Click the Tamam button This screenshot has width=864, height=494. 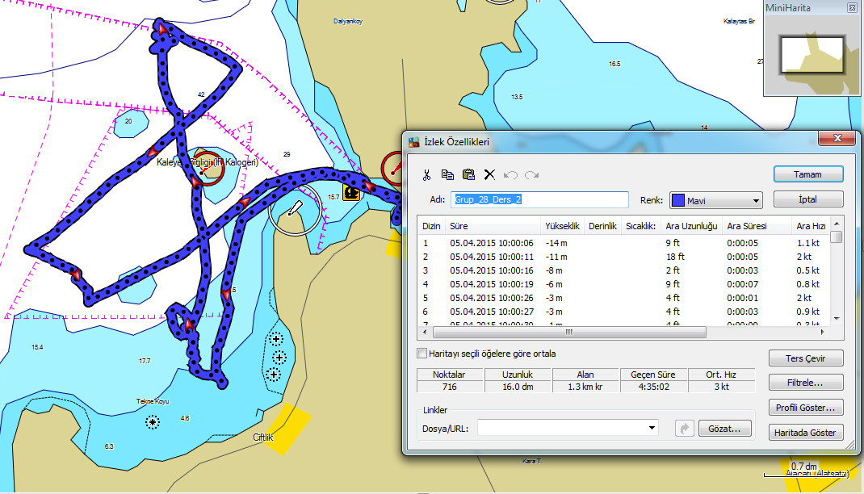[807, 174]
